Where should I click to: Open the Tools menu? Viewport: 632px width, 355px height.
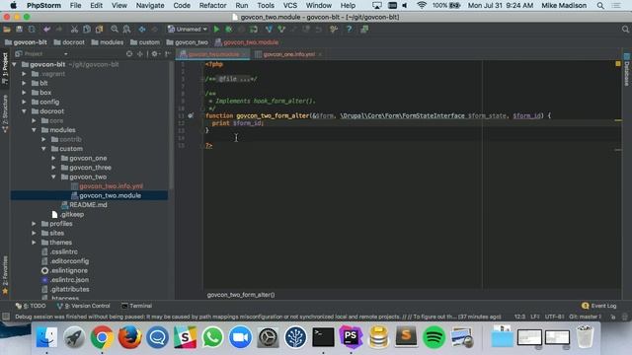(x=266, y=6)
